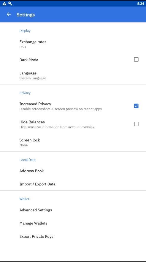The height and width of the screenshot is (262, 146).
Task: Tap the warning triangle status icon
Action: [4, 4]
